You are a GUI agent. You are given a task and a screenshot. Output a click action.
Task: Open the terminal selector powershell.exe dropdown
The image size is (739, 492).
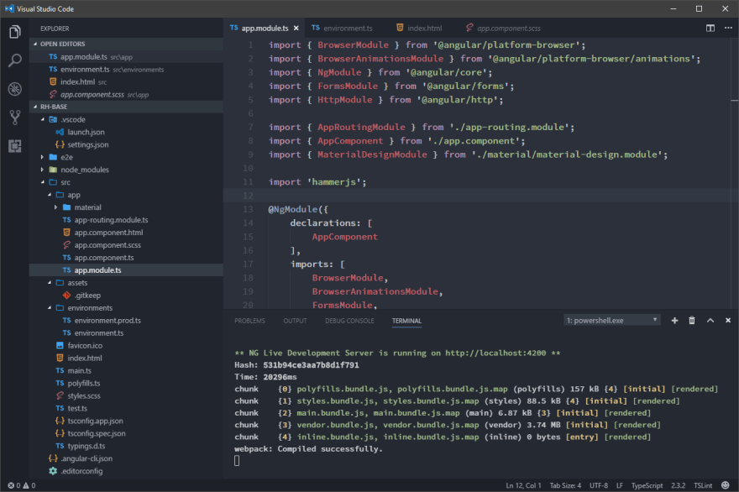[x=611, y=321]
